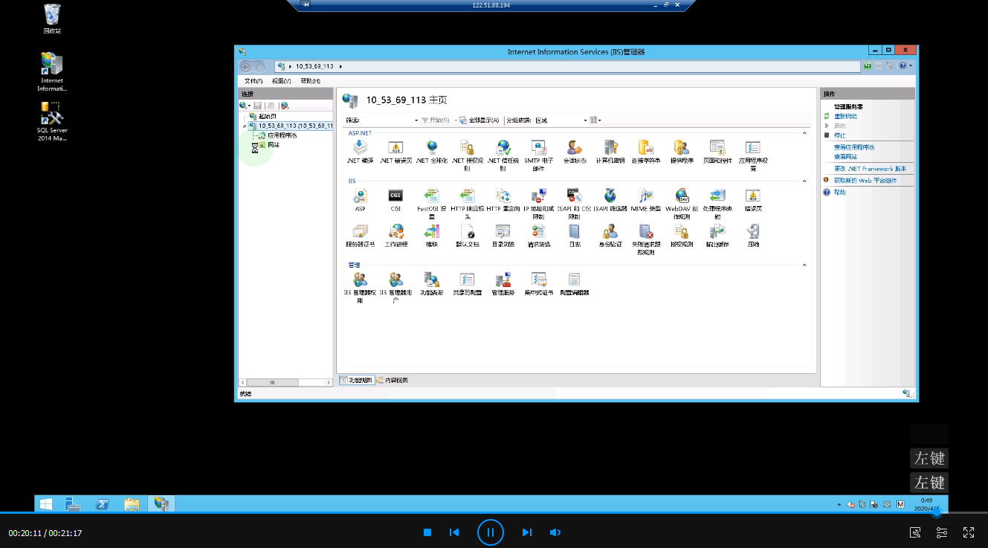Open 配置编辑器 (Configuration Editor) icon
Image resolution: width=988 pixels, height=548 pixels.
574,280
